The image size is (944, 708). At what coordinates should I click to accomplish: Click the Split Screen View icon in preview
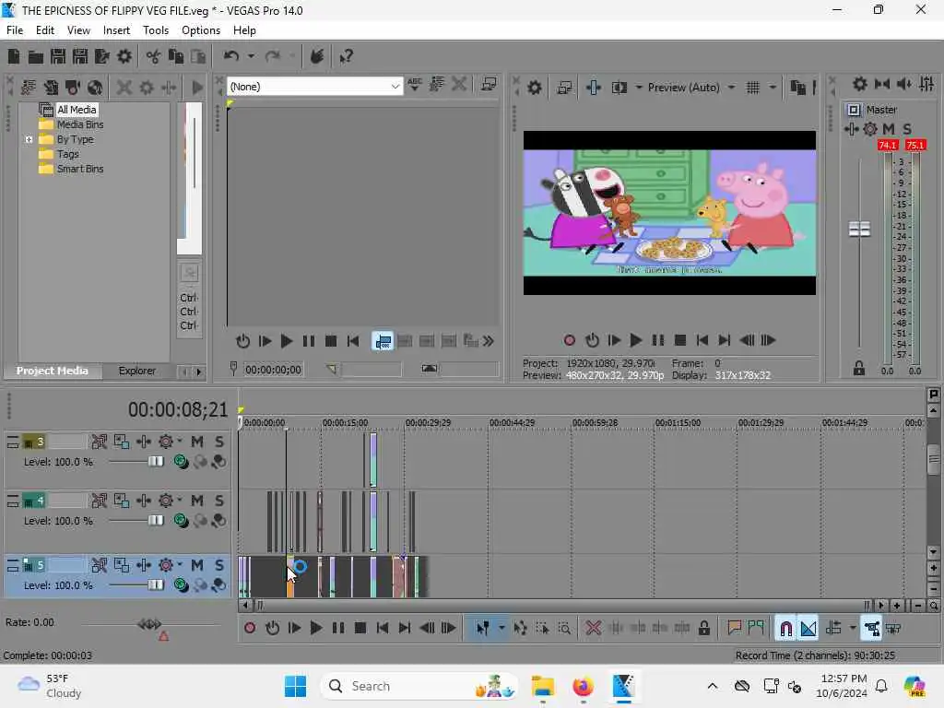coord(619,88)
